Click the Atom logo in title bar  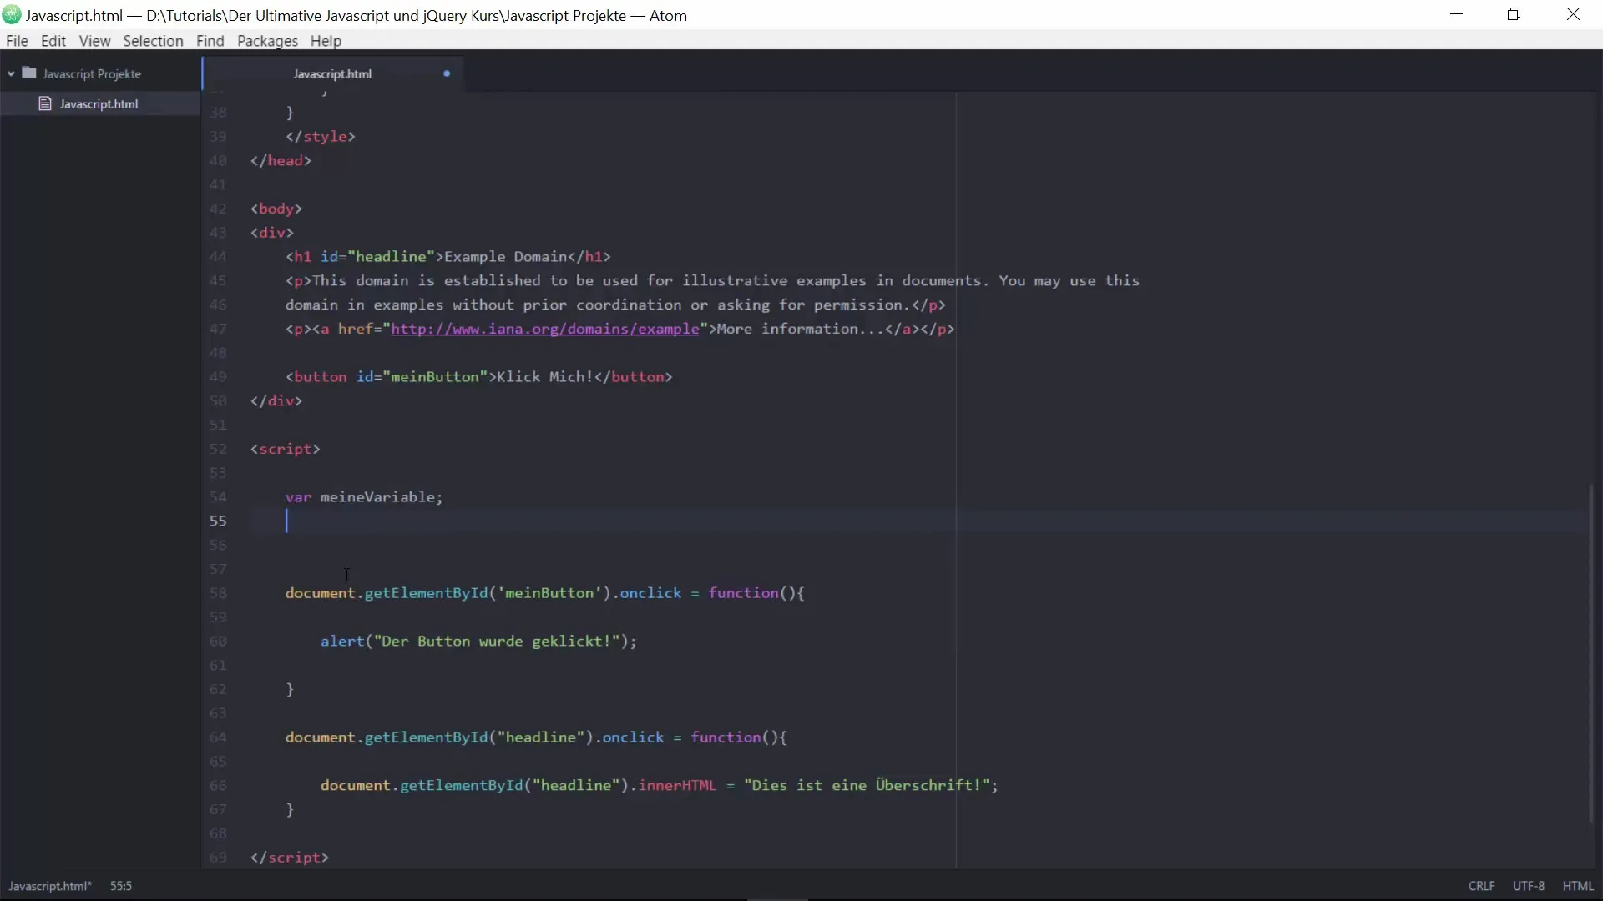click(x=12, y=15)
